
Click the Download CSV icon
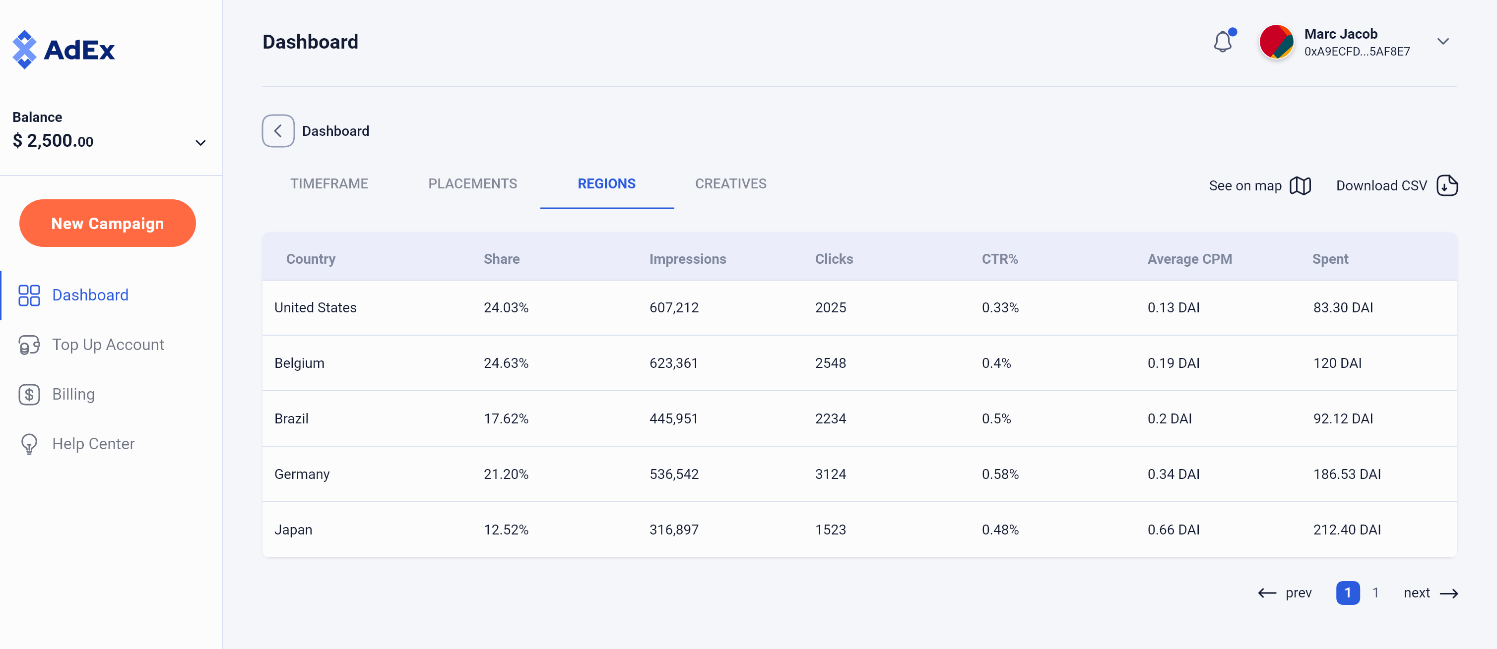coord(1447,184)
